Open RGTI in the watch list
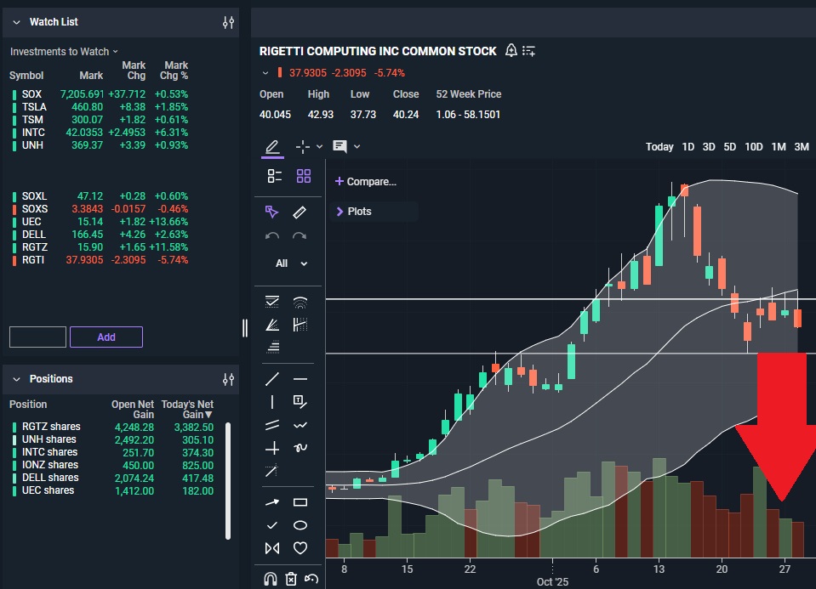This screenshot has width=816, height=589. pyautogui.click(x=100, y=260)
